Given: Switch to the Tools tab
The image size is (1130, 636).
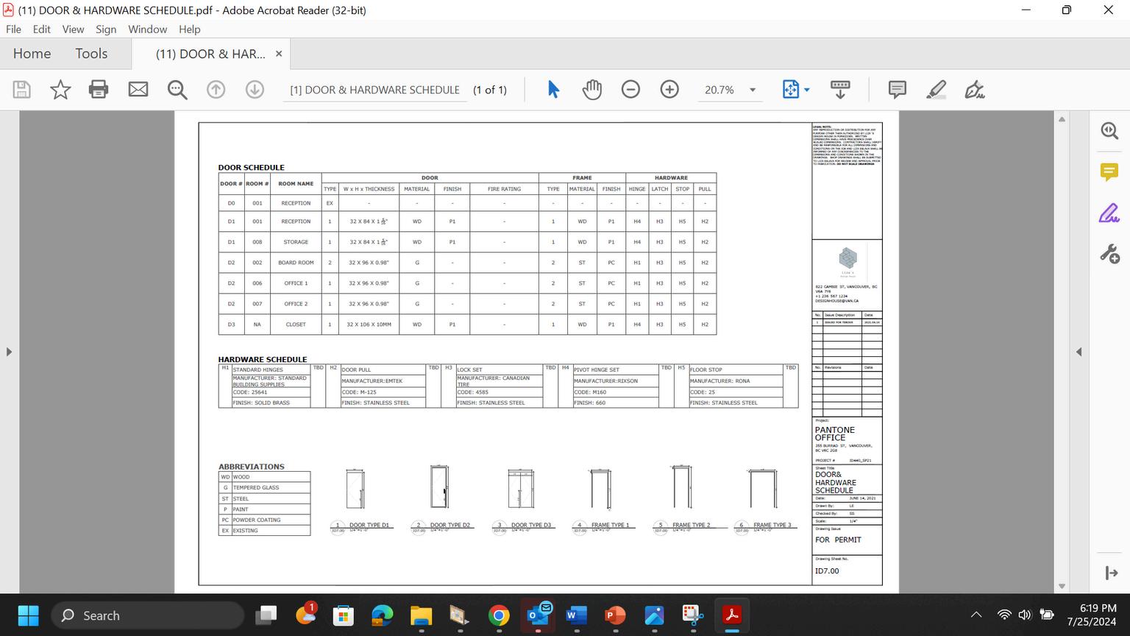Looking at the screenshot, I should (91, 54).
